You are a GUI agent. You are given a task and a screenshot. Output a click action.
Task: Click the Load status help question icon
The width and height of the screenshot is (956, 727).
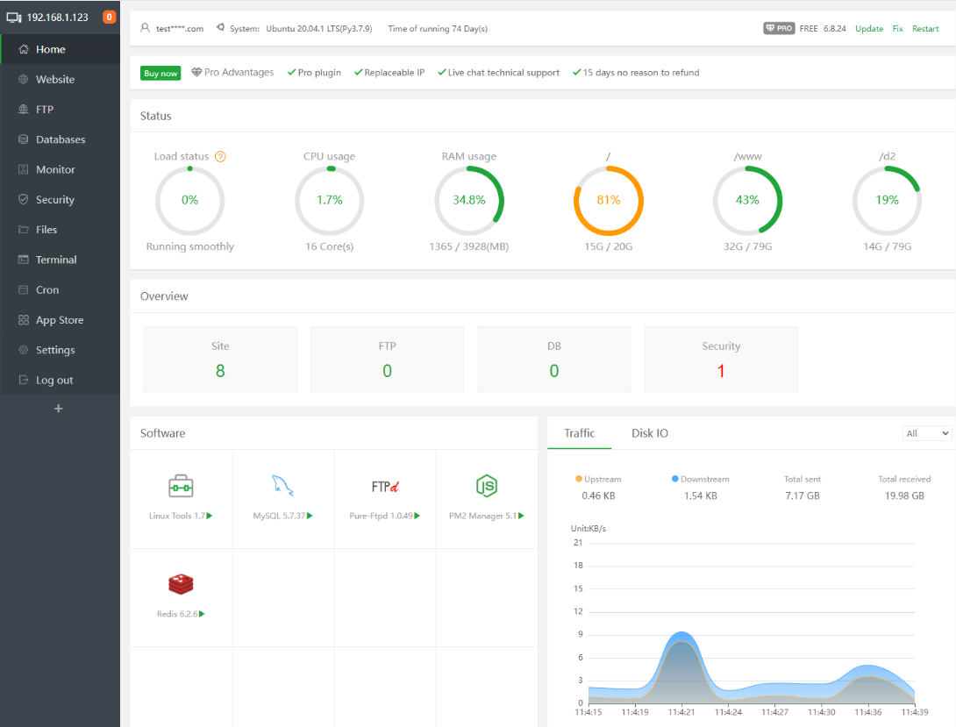pyautogui.click(x=221, y=157)
